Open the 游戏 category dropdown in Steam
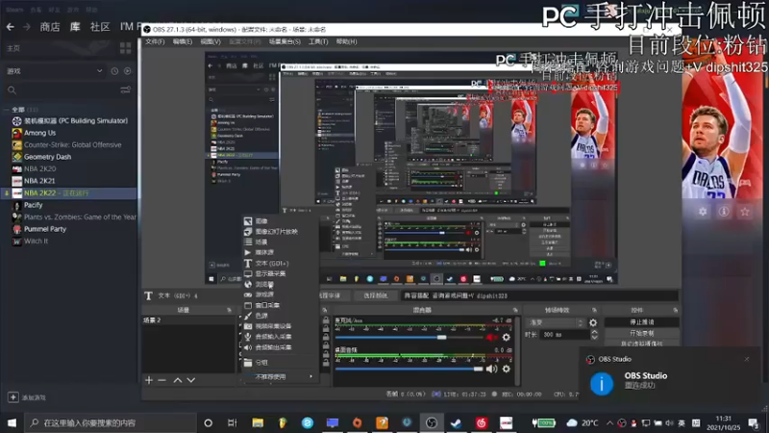The width and height of the screenshot is (769, 433). 55,71
